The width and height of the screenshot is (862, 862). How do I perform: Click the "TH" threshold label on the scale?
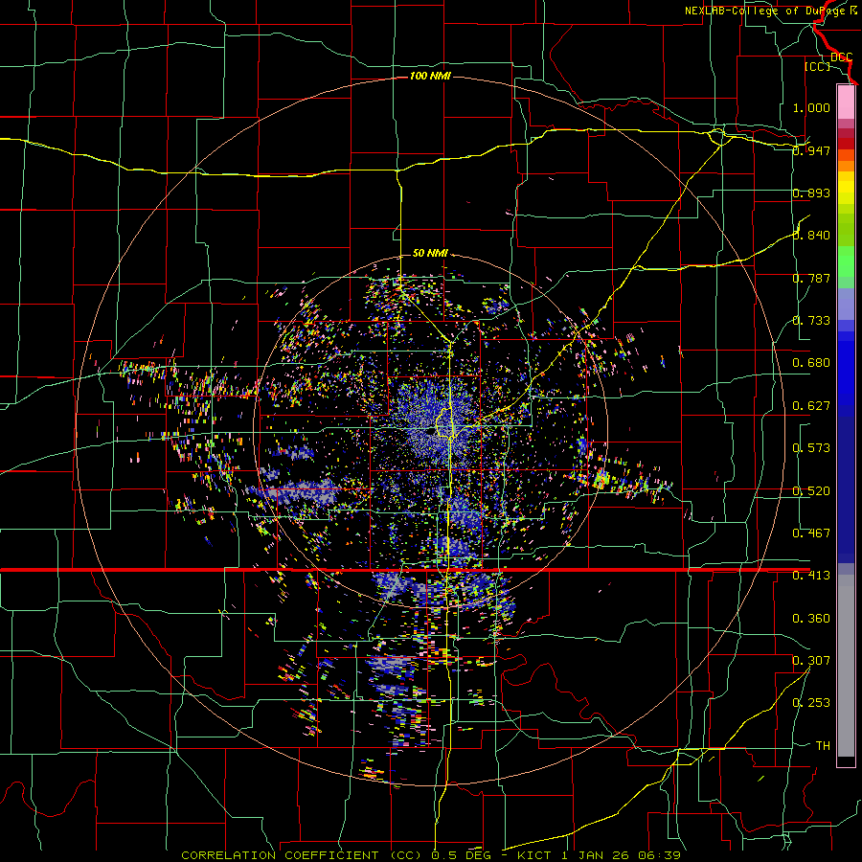(x=823, y=746)
